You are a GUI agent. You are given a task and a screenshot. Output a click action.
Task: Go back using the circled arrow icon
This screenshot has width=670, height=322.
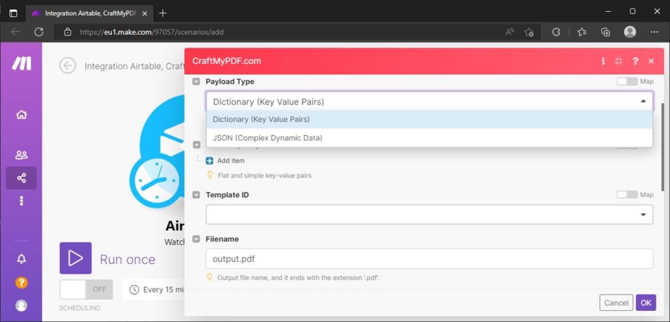[67, 66]
